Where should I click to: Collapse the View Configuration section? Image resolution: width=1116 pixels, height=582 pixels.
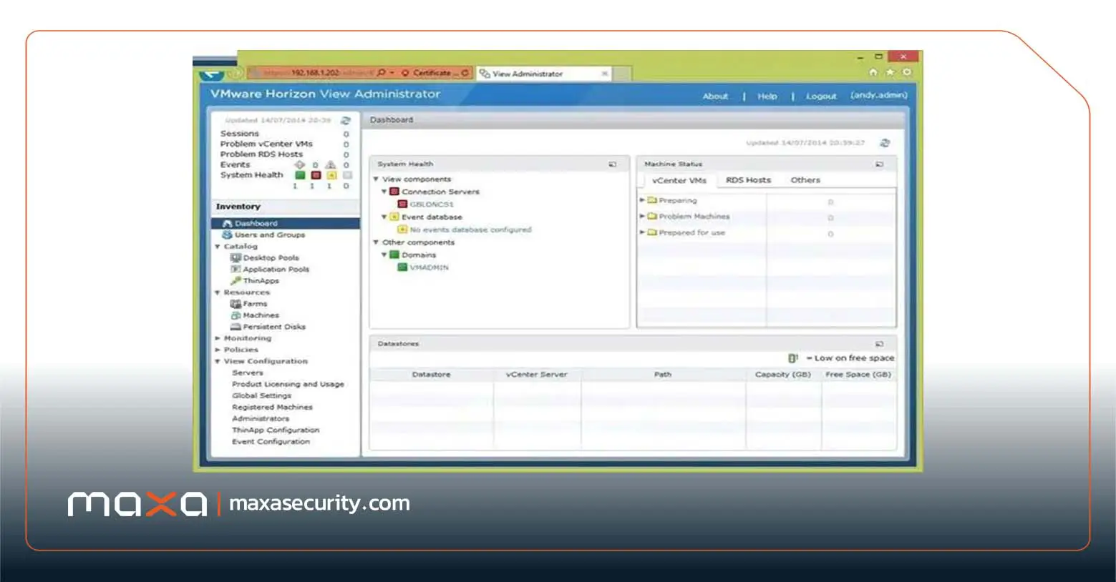tap(218, 361)
